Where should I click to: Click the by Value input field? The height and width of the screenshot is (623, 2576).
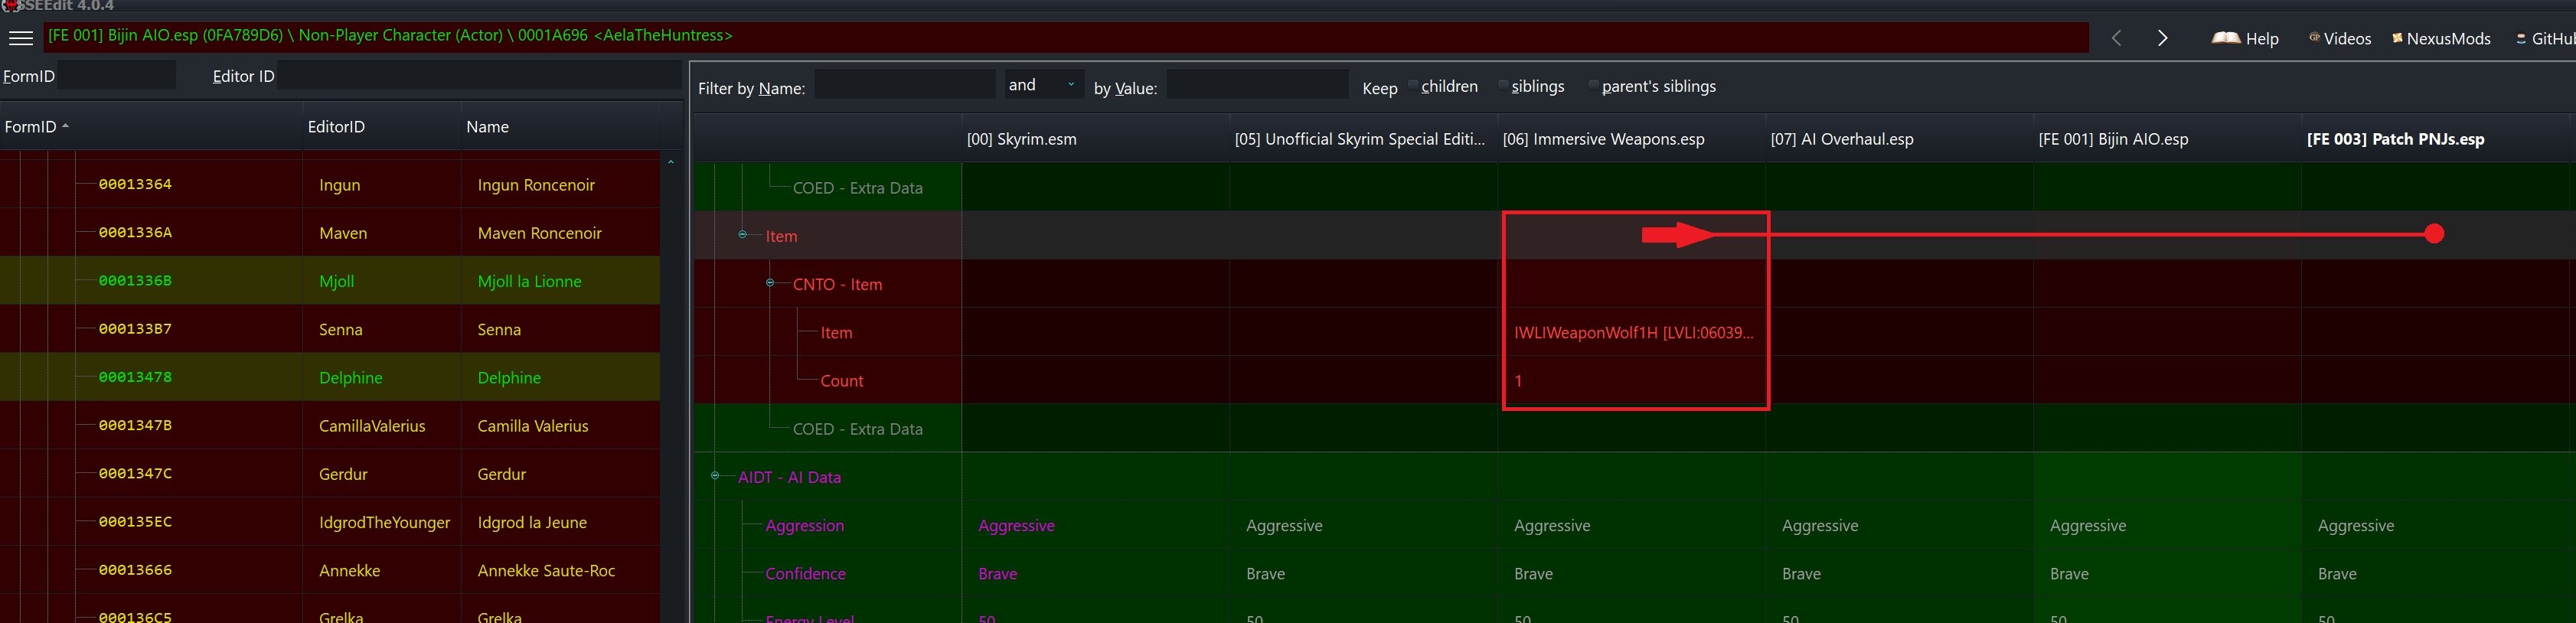pos(1257,85)
